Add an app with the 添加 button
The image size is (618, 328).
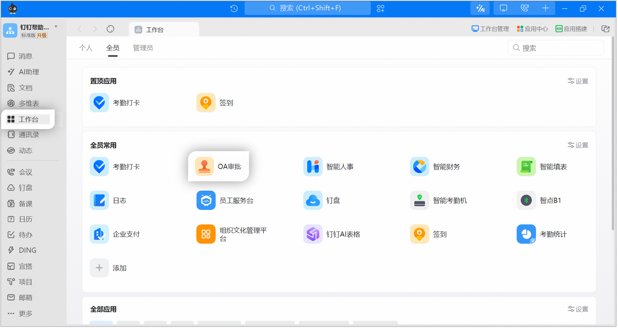[108, 268]
